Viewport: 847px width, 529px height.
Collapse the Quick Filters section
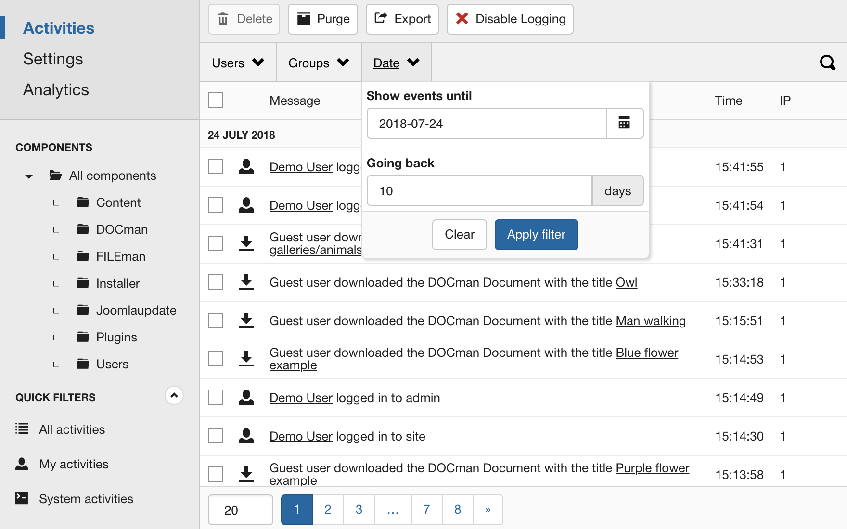pos(174,395)
